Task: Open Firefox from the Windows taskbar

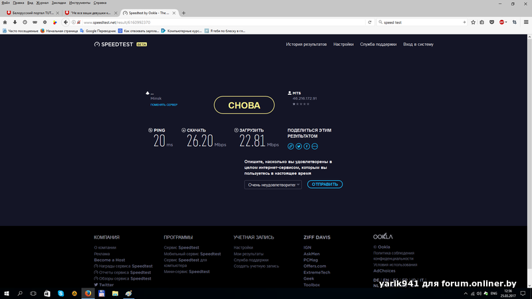Action: [87, 292]
